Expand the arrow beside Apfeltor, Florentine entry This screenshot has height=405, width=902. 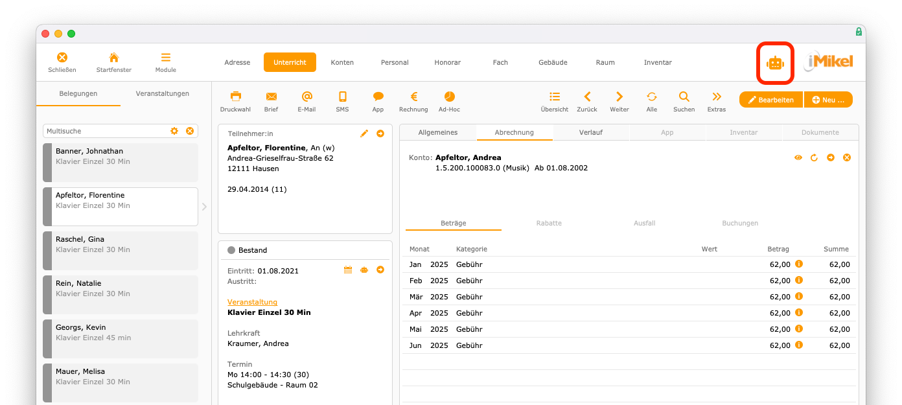(x=204, y=207)
